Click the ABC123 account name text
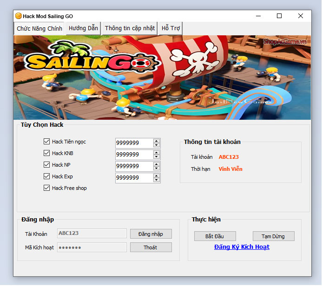 [x=229, y=157]
